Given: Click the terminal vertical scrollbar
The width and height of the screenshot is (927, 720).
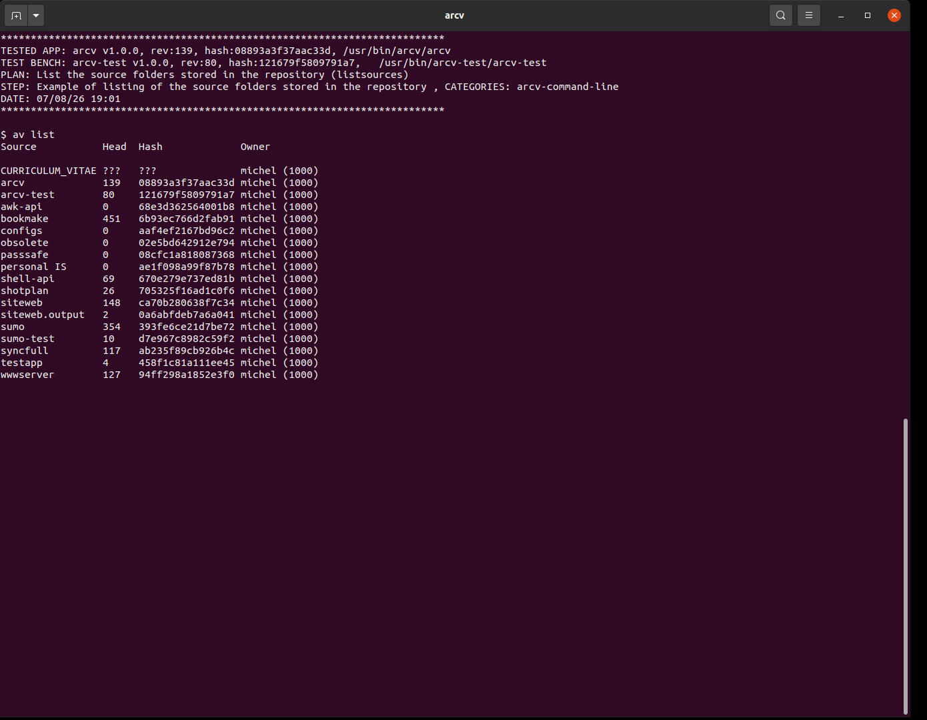Looking at the screenshot, I should [x=905, y=566].
